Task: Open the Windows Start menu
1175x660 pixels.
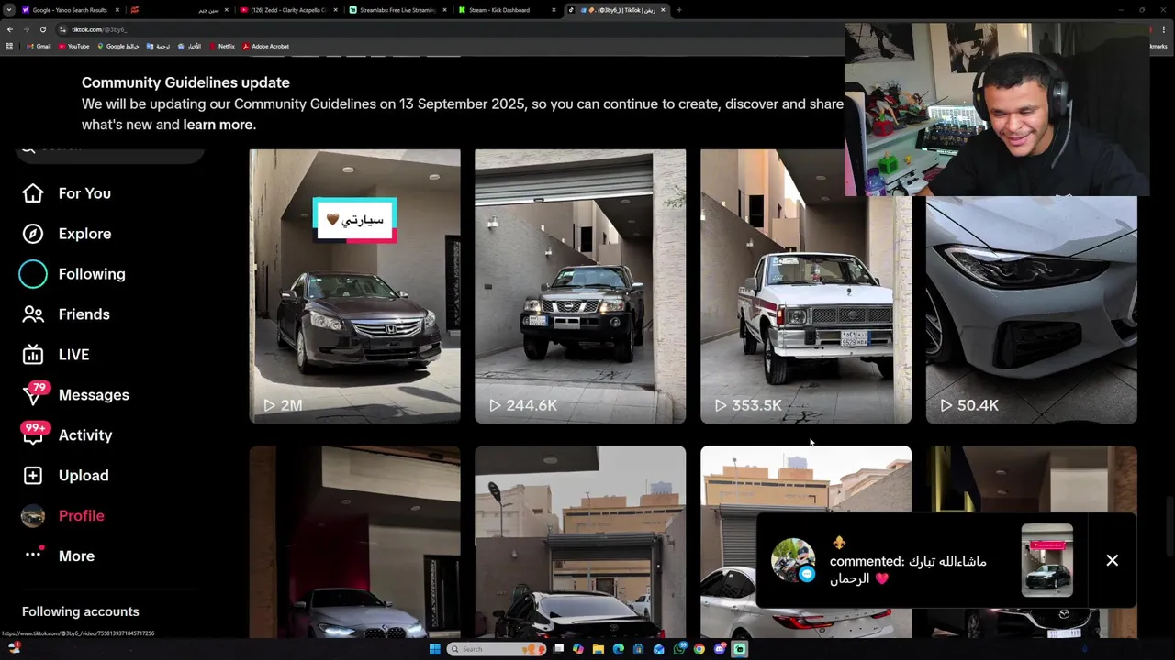Action: (x=435, y=649)
